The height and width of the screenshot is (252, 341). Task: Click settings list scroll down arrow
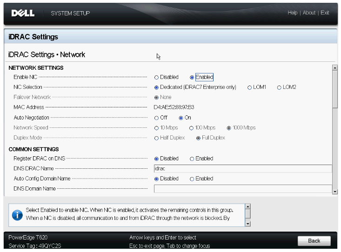pyautogui.click(x=335, y=192)
